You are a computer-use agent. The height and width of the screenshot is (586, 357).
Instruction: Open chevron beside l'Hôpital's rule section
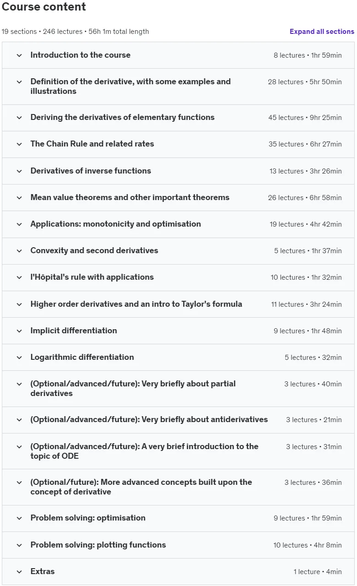[x=19, y=277]
